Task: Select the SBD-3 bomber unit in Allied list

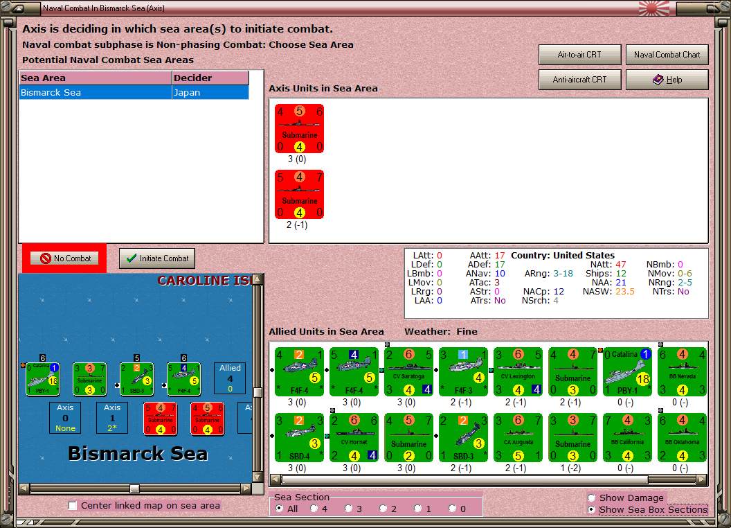Action: click(x=463, y=437)
